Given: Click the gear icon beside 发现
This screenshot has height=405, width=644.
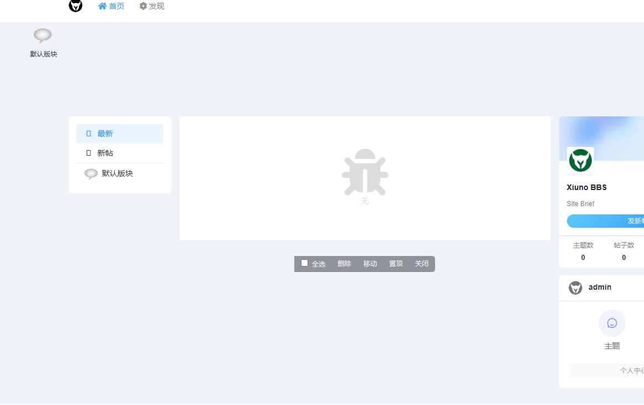Looking at the screenshot, I should [143, 6].
